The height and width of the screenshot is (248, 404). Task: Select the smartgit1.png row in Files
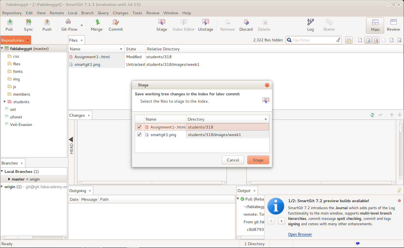pyautogui.click(x=236, y=64)
